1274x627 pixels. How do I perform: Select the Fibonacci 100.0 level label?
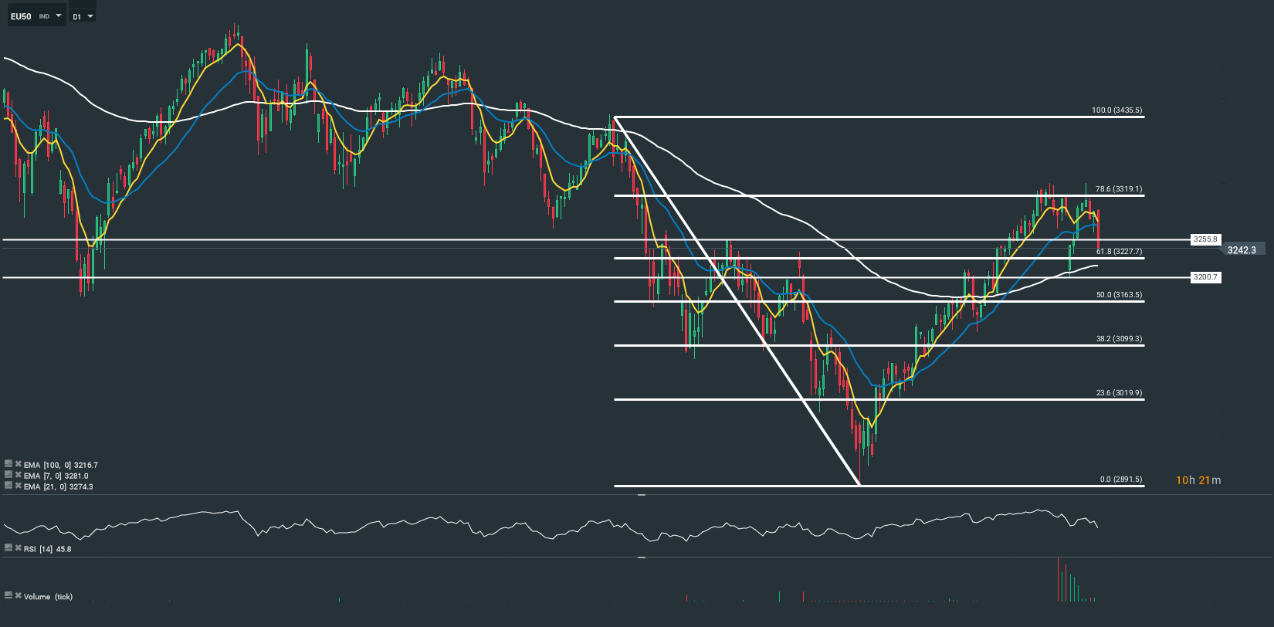point(1116,110)
